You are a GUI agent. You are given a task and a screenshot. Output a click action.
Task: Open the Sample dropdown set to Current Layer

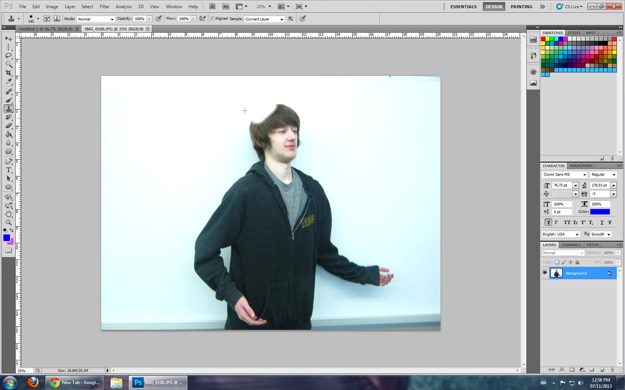click(x=265, y=19)
